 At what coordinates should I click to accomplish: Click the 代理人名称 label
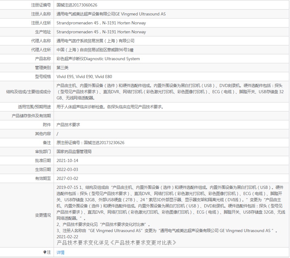click(x=41, y=41)
